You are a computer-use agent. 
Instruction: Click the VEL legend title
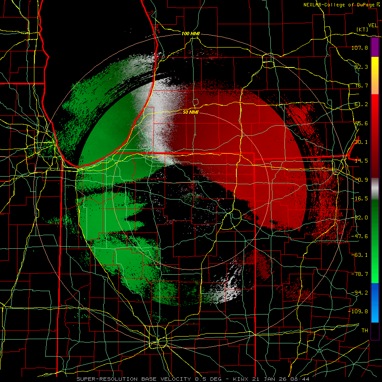pos(373,25)
